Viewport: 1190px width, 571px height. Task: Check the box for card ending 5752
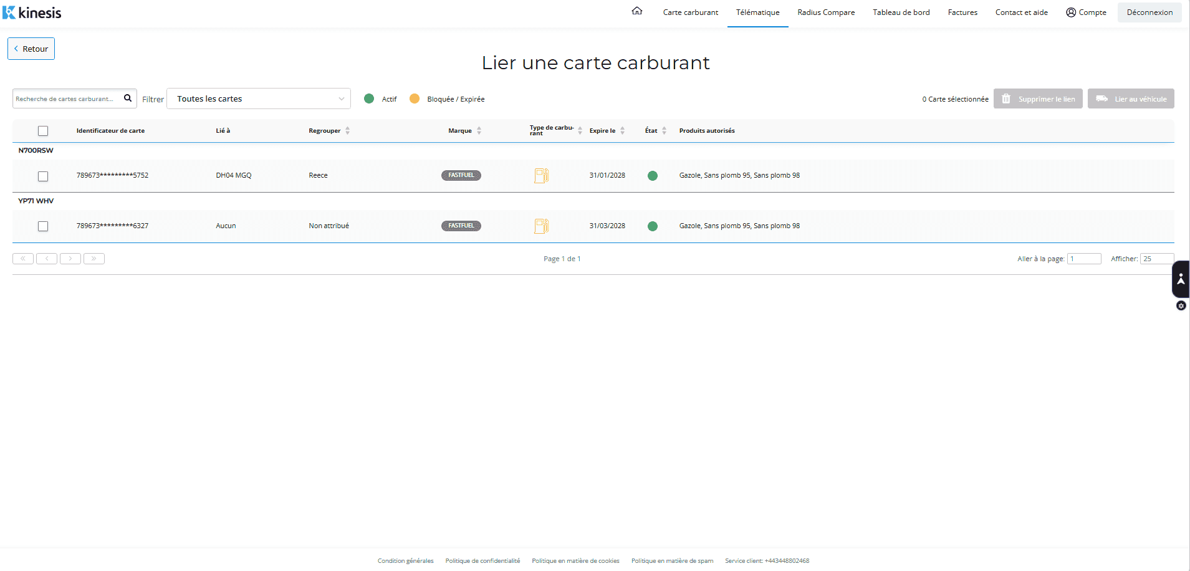43,176
